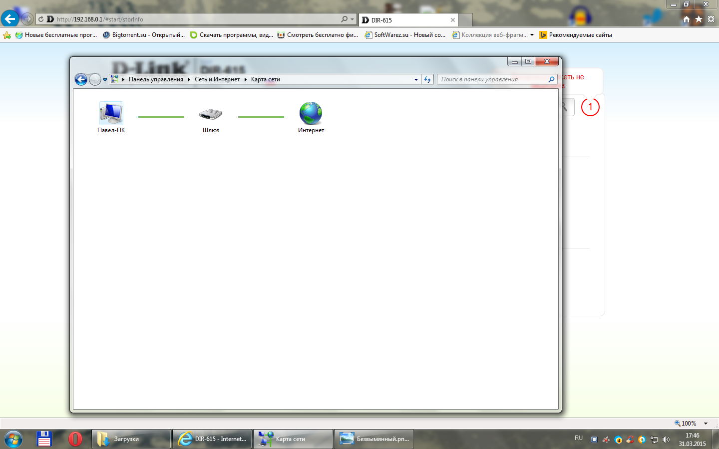719x449 pixels.
Task: Open Internet Explorer Tools gear menu
Action: pyautogui.click(x=711, y=19)
